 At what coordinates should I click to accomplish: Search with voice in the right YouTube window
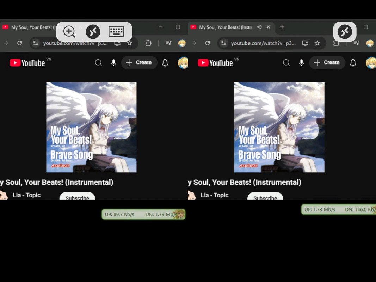[x=302, y=63]
